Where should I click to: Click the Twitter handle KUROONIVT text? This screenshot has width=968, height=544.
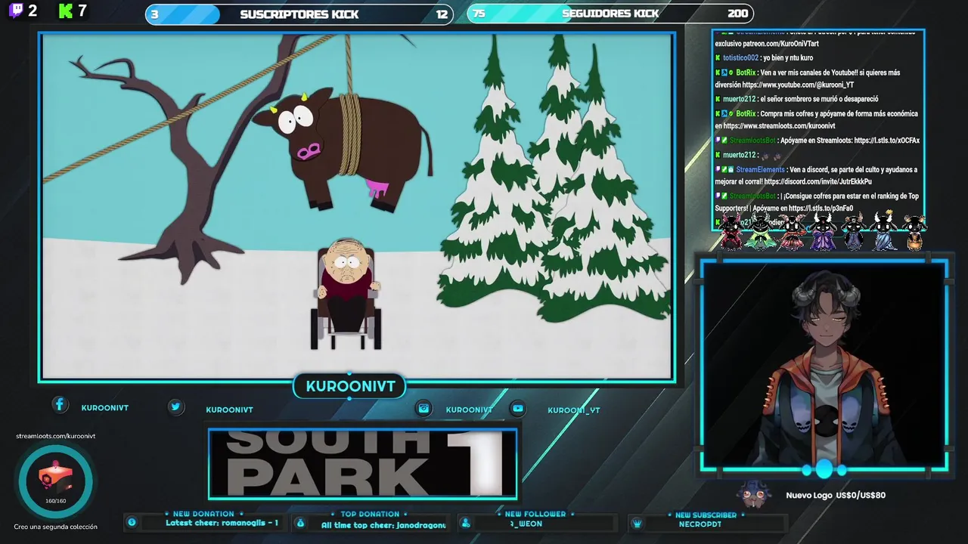point(229,410)
